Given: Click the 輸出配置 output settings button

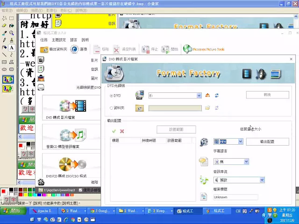Looking at the screenshot, I should point(267,141).
